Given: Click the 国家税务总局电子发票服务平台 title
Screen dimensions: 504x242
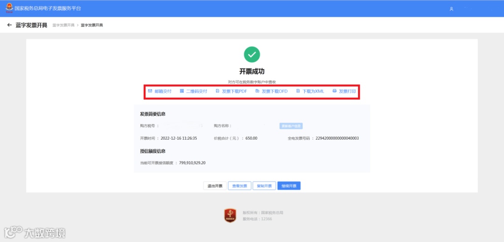Looking at the screenshot, I should [x=48, y=8].
